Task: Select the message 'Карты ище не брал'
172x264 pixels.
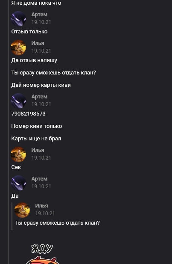Action: pyautogui.click(x=36, y=139)
